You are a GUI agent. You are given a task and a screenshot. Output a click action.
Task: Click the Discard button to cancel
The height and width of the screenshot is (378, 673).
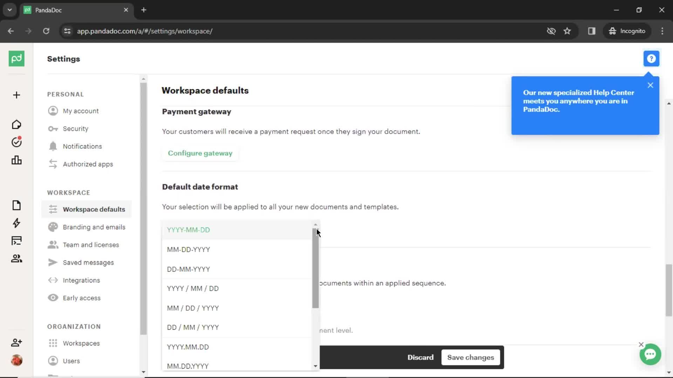tap(420, 357)
